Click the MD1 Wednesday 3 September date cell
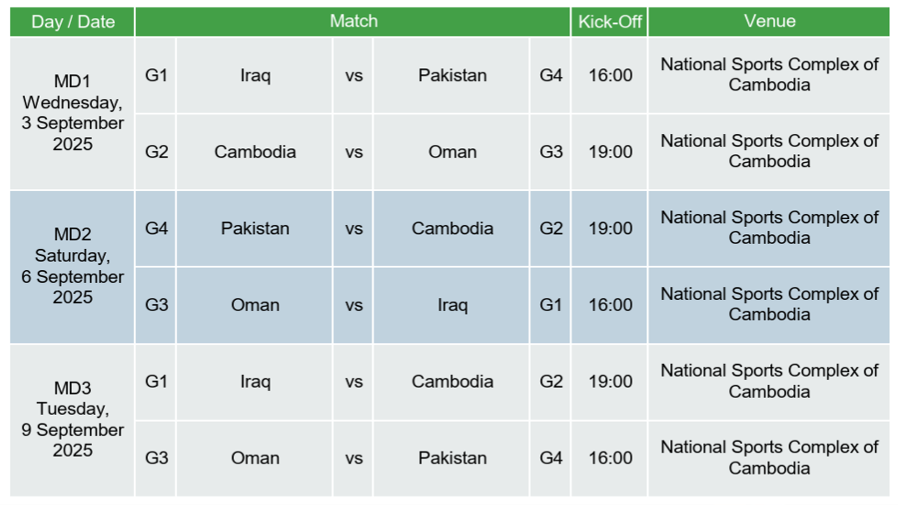Screen dimensions: 898x505 click(72, 113)
